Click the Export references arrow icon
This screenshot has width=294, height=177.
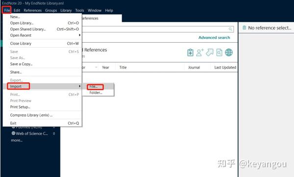click(210, 52)
